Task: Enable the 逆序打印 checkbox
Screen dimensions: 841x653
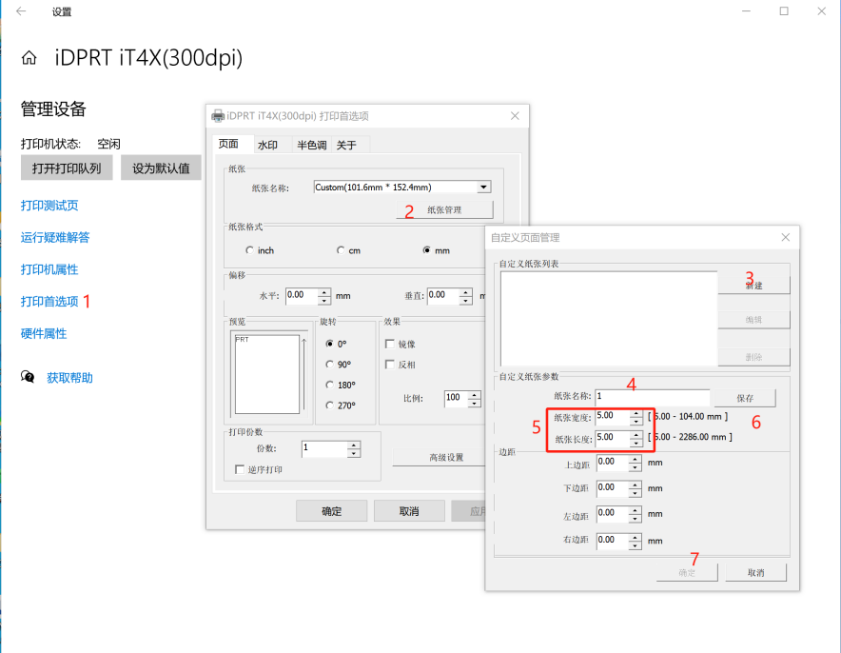Action: (240, 469)
